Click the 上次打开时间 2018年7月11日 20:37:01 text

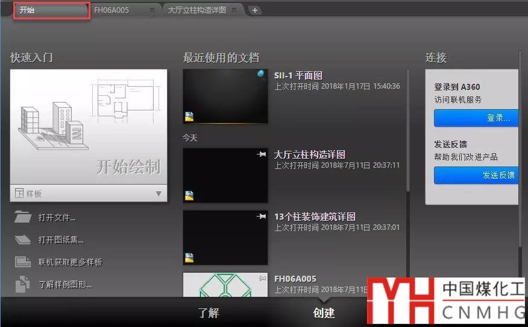click(x=337, y=227)
